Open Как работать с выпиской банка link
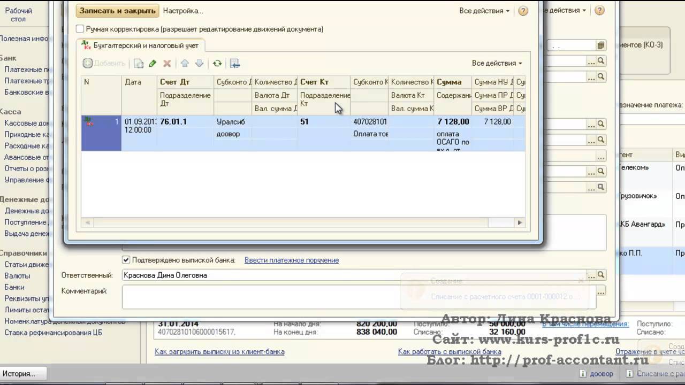Image resolution: width=685 pixels, height=385 pixels. tap(450, 351)
